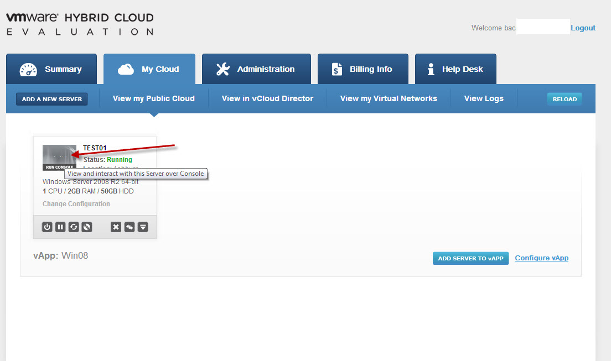The width and height of the screenshot is (611, 361).
Task: Select View my Virtual Networks
Action: (x=389, y=98)
